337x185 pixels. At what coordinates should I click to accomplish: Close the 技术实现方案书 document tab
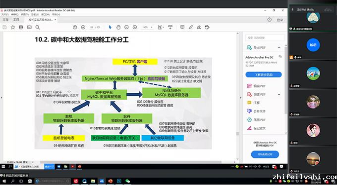click(55, 20)
